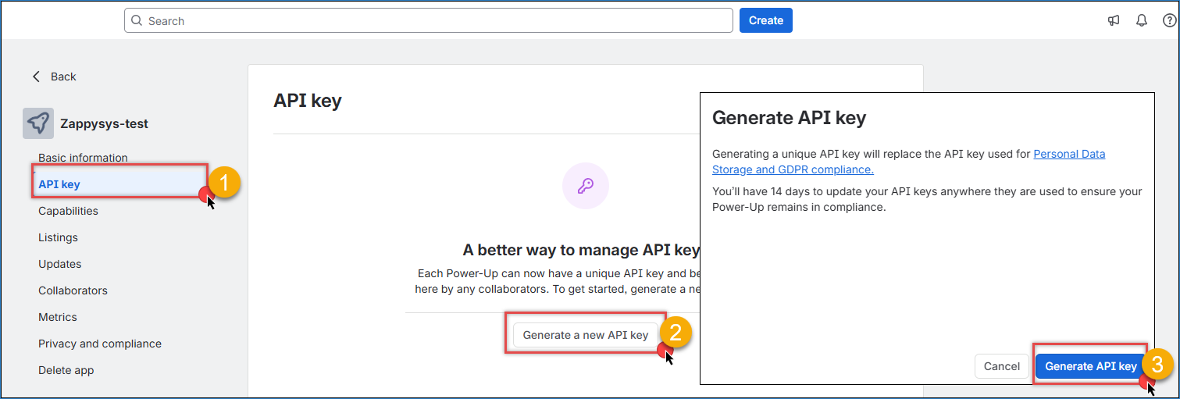Open the announcements megaphone icon
The width and height of the screenshot is (1180, 399).
pyautogui.click(x=1114, y=20)
